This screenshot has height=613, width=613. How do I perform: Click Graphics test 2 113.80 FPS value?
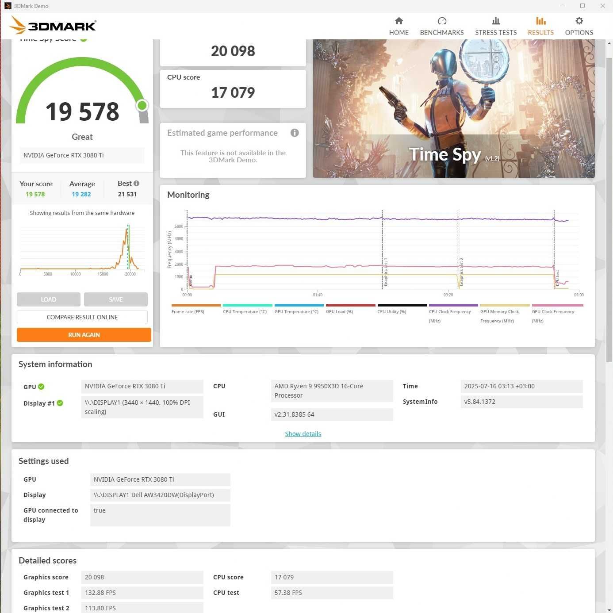tap(142, 608)
